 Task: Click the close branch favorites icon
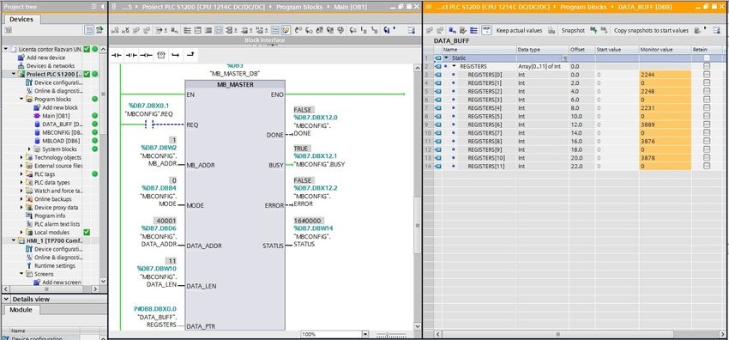[190, 55]
